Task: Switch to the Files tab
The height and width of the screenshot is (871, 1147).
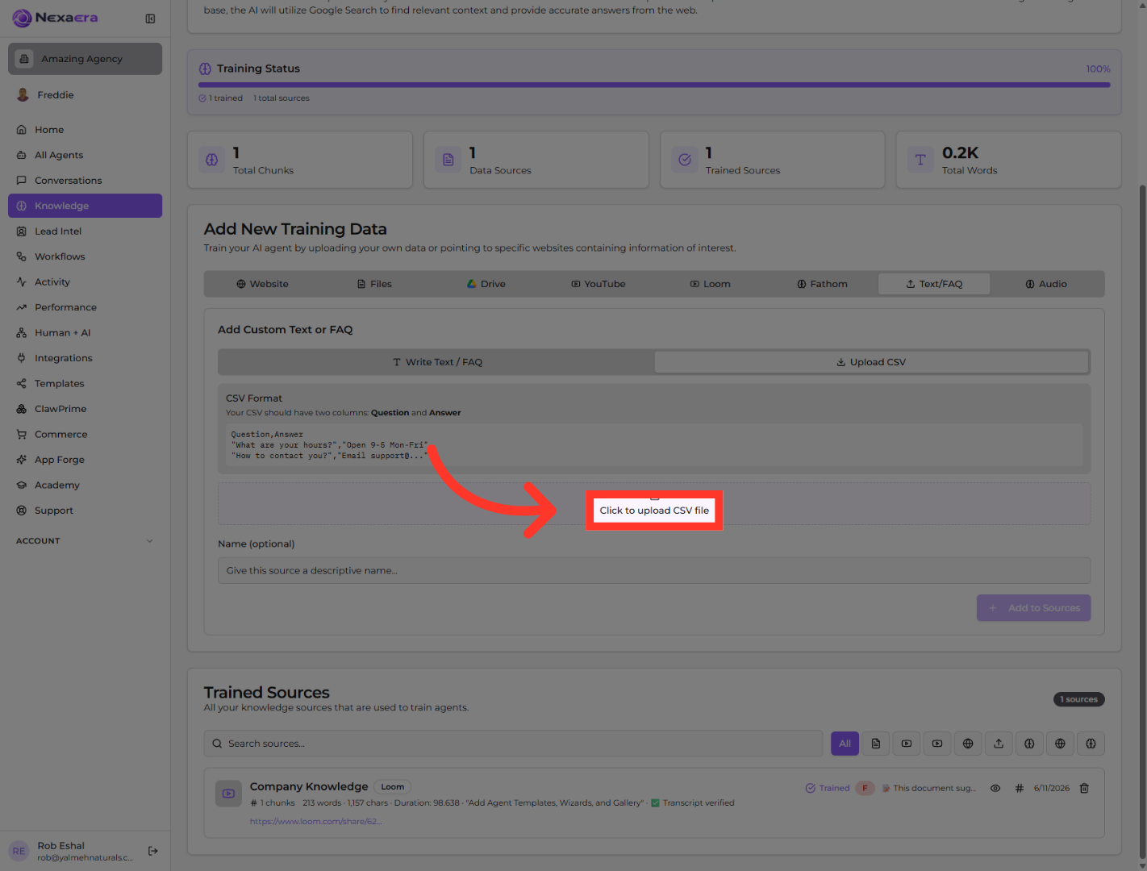Action: (374, 284)
